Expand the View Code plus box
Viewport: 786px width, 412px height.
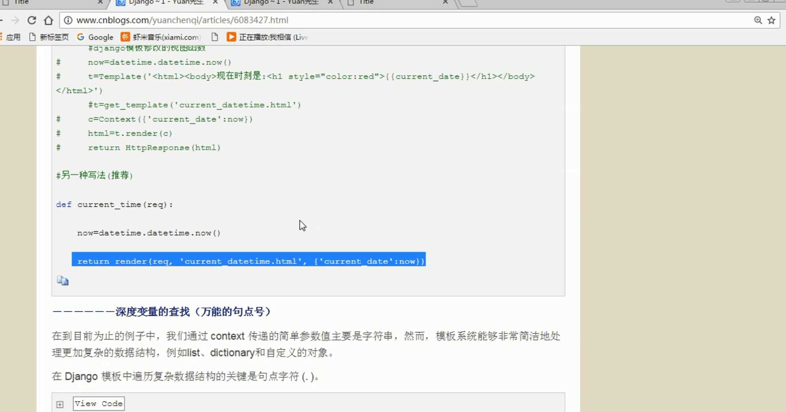pyautogui.click(x=60, y=404)
